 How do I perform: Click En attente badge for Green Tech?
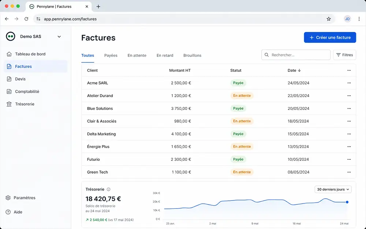tap(242, 172)
